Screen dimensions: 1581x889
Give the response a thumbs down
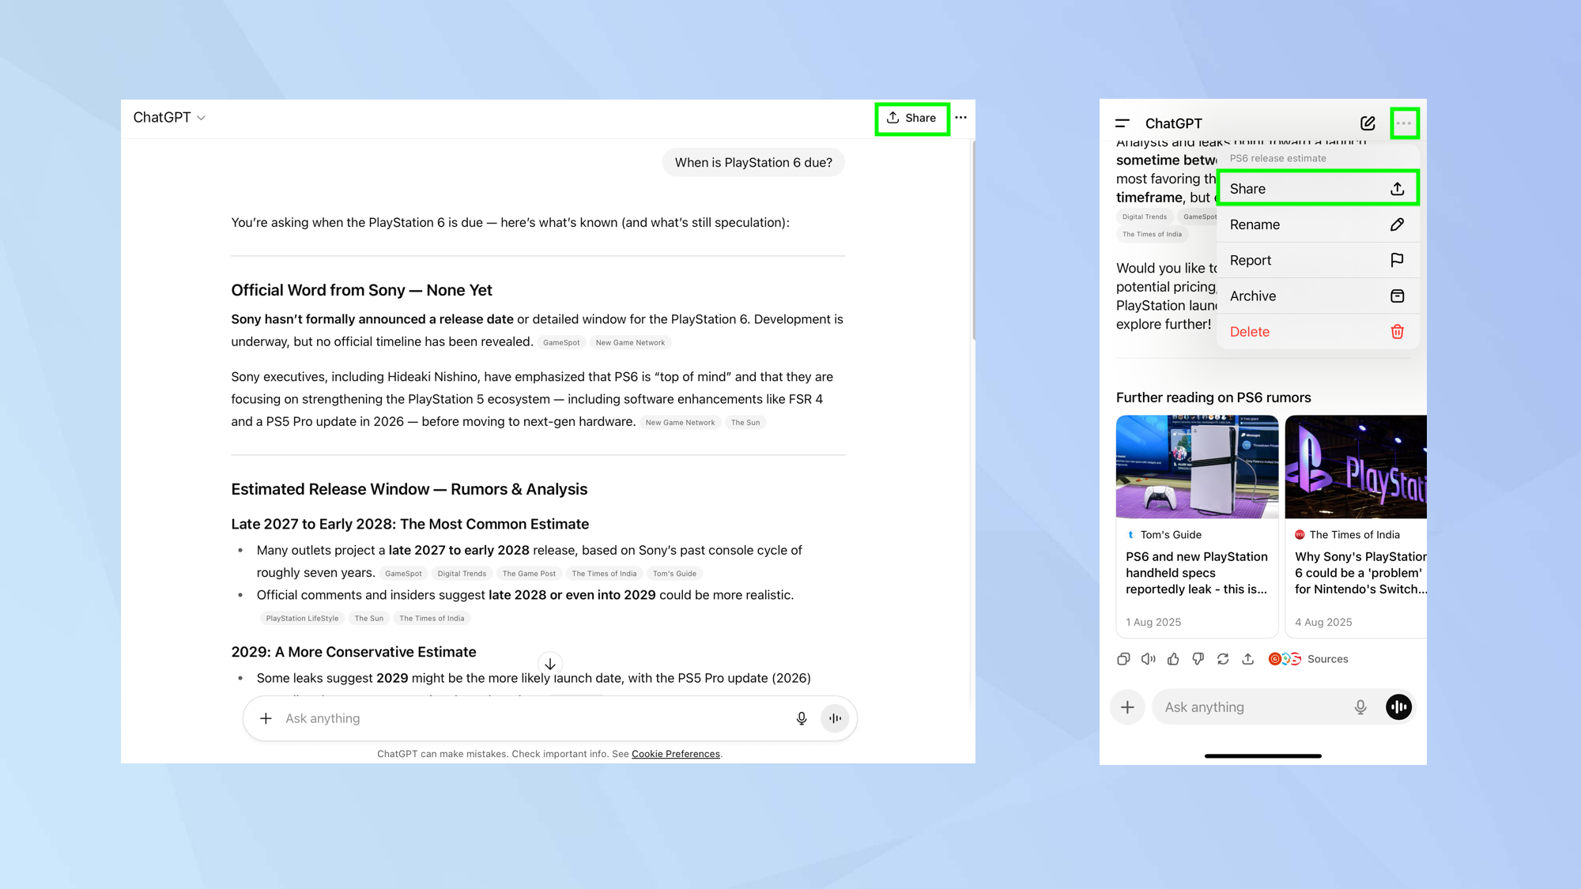[1198, 658]
